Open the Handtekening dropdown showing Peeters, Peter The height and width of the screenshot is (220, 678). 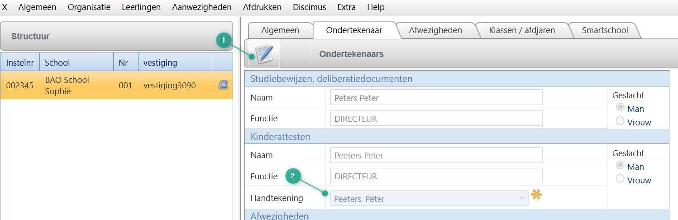[x=429, y=198]
